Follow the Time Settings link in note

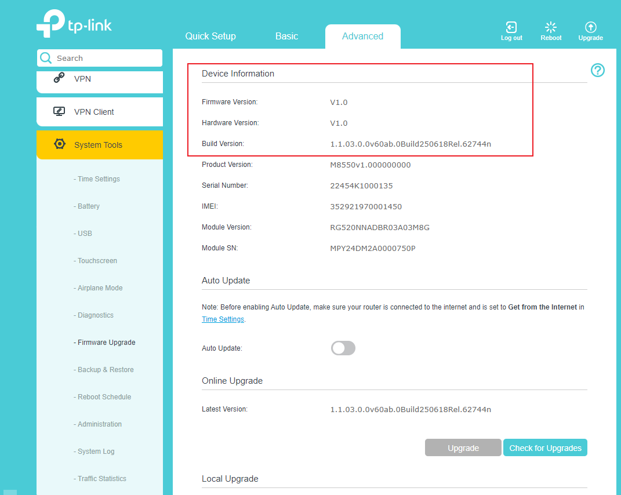pos(223,319)
